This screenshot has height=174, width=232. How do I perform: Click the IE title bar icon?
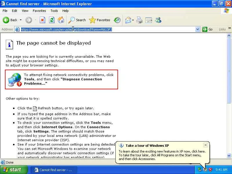[3, 3]
